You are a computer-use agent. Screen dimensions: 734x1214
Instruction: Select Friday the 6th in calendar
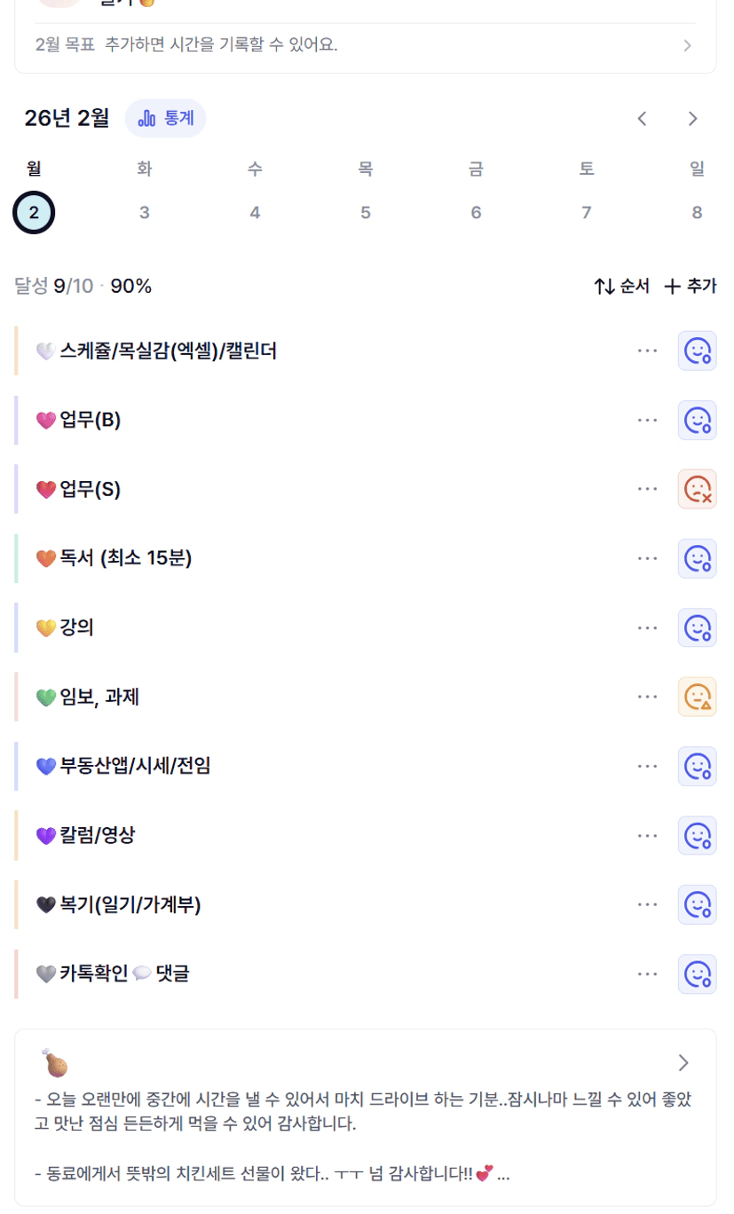tap(476, 213)
